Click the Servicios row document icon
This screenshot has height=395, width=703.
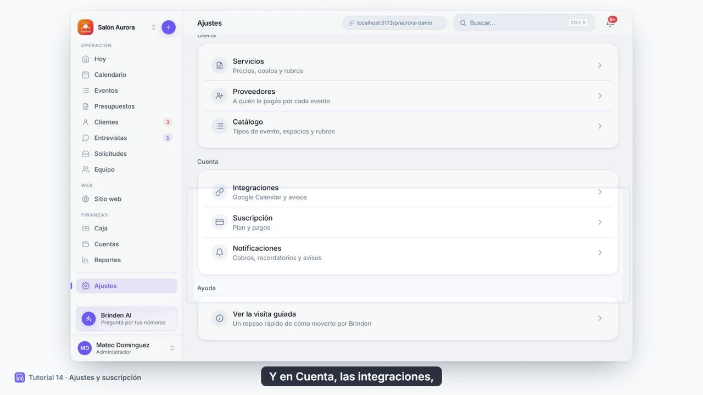[x=220, y=66]
